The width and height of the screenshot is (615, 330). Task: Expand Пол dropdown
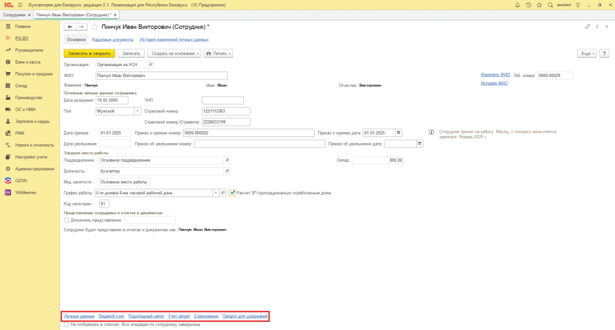(138, 111)
